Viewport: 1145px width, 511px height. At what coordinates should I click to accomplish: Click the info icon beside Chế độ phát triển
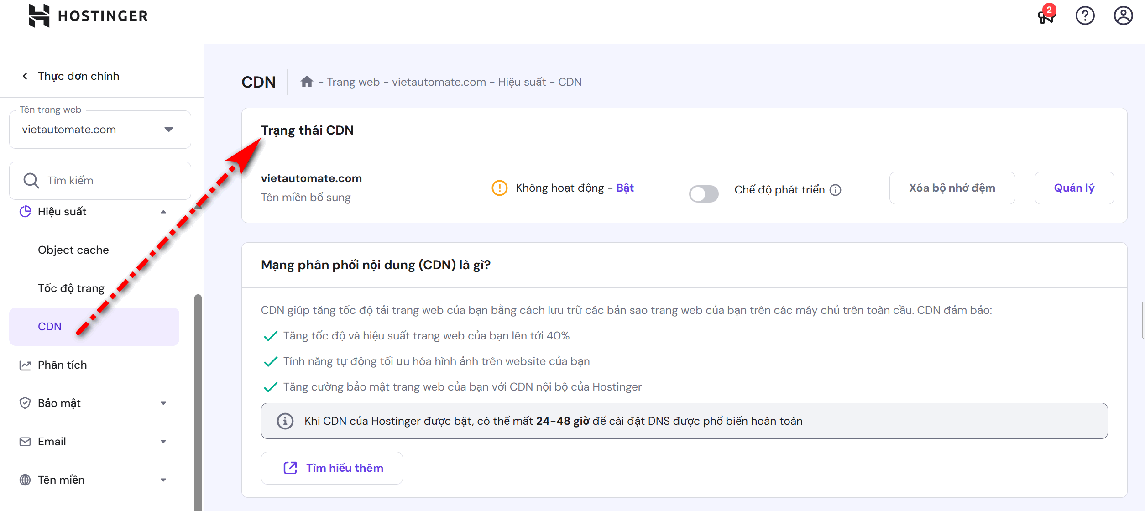click(x=835, y=190)
